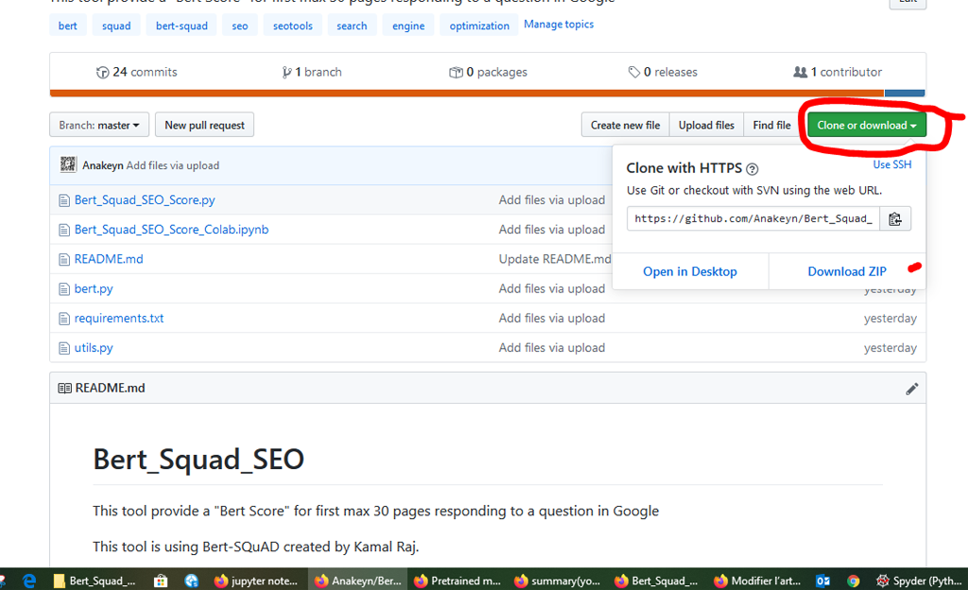968x590 pixels.
Task: Click the contributors people icon
Action: coord(800,72)
